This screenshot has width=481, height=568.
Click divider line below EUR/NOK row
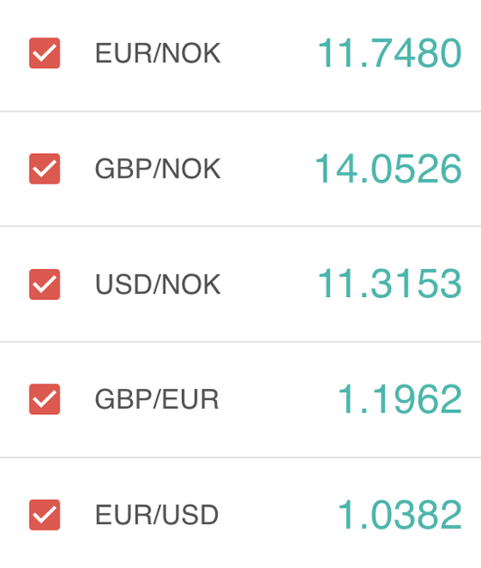[240, 111]
